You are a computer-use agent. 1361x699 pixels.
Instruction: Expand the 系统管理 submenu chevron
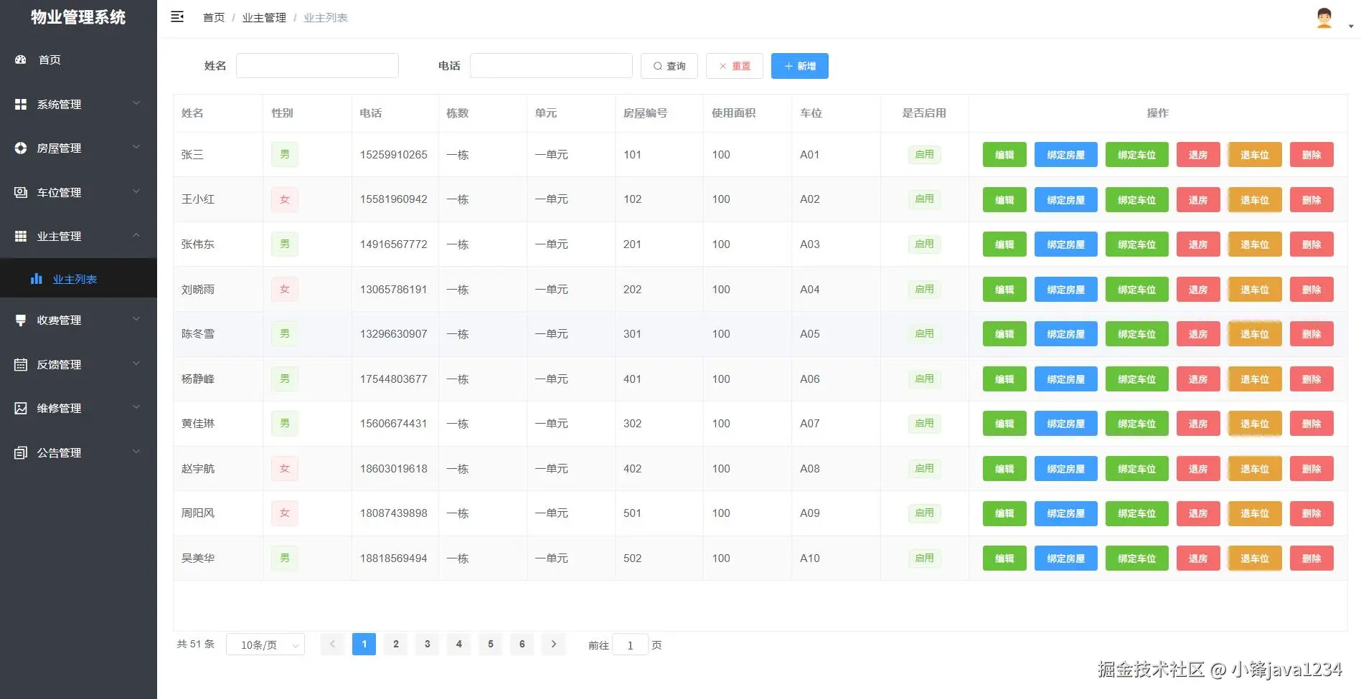click(136, 103)
